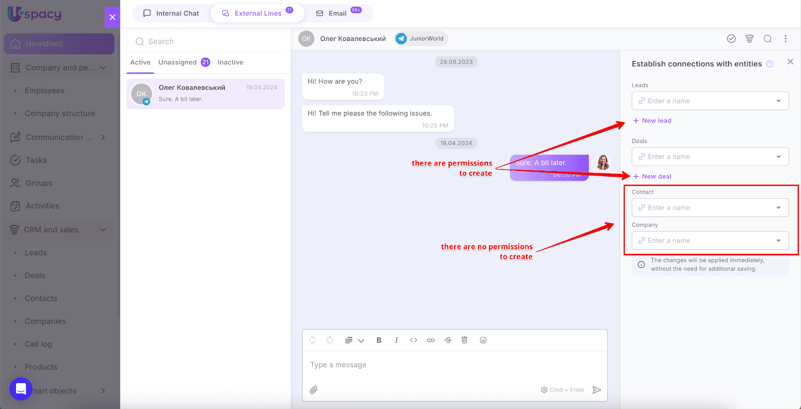The image size is (801, 409).
Task: Select the Unassigned conversations tab
Action: (x=178, y=63)
